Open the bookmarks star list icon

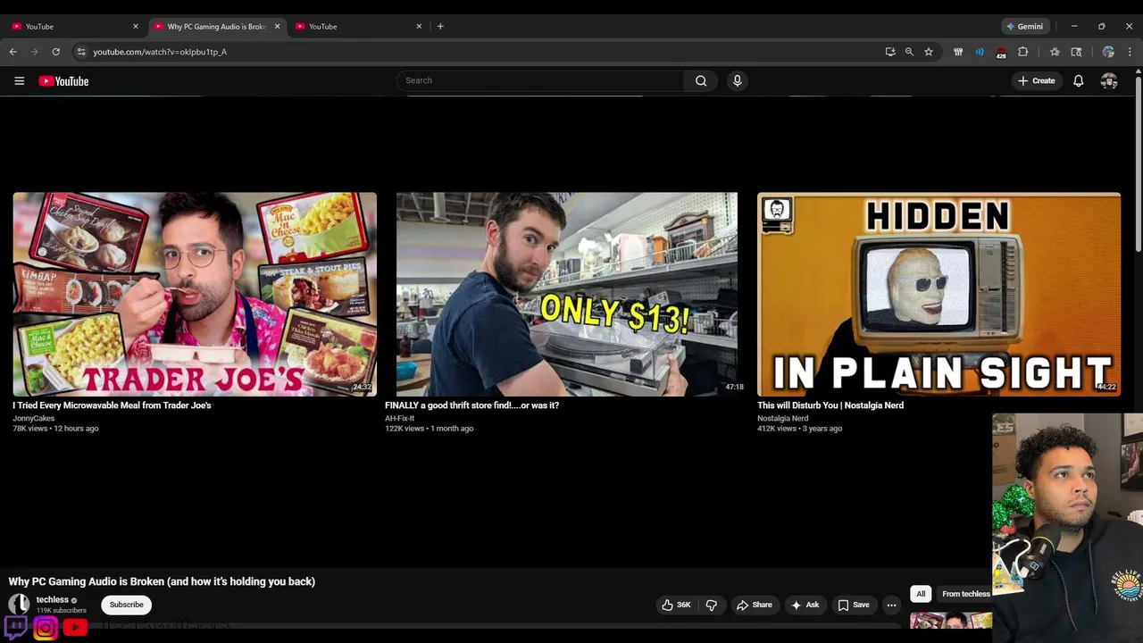(x=1055, y=52)
